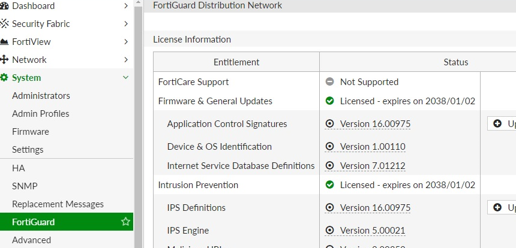
Task: Click the IPS Definitions upgrade button
Action: click(x=502, y=208)
